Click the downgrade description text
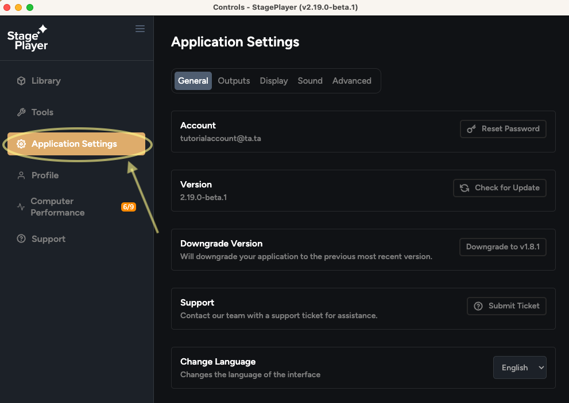Viewport: 569px width, 403px height. coord(306,257)
